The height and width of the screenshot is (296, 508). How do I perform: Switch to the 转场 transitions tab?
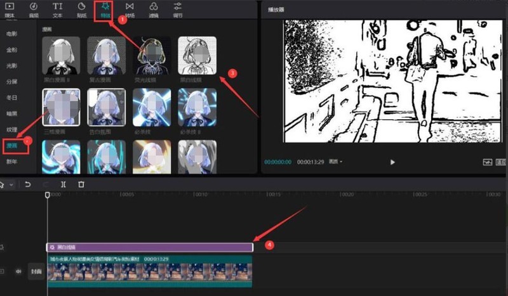tap(130, 10)
